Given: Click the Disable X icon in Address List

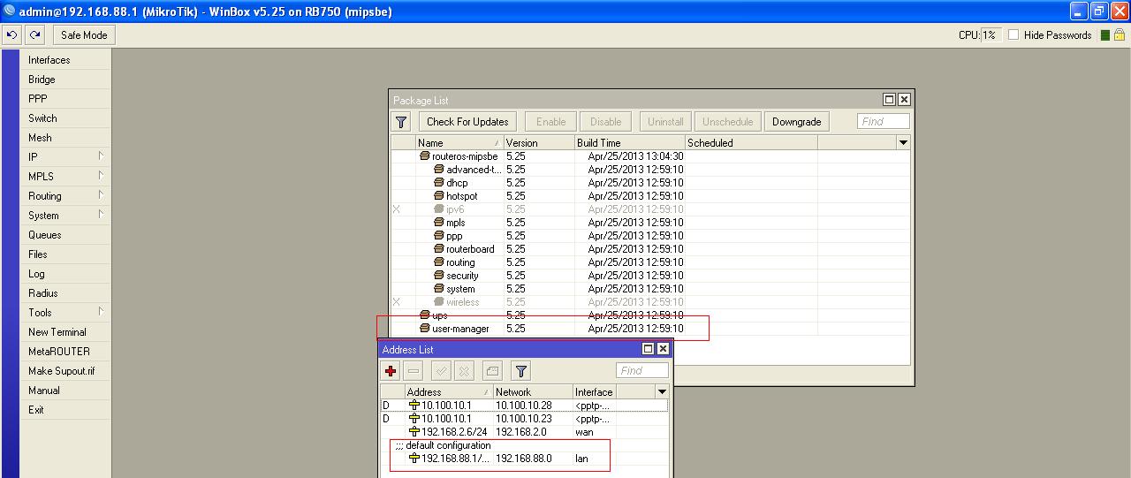Looking at the screenshot, I should coord(465,371).
